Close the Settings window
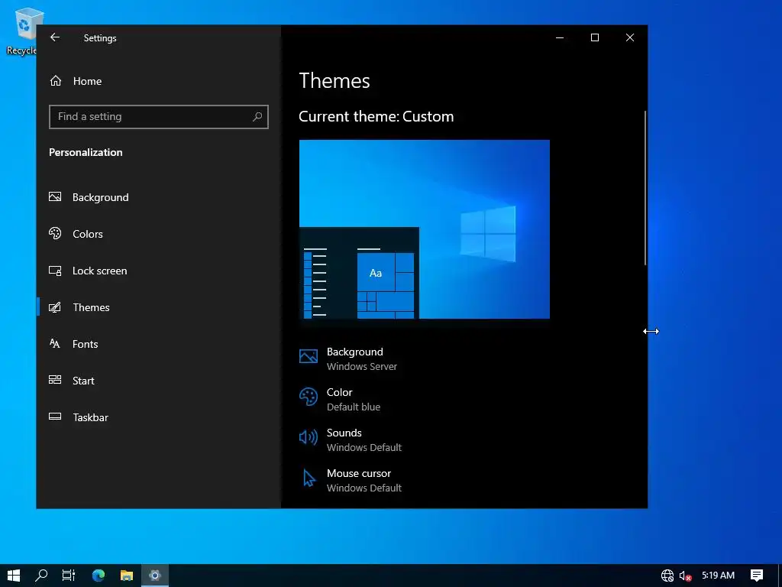This screenshot has width=782, height=587. tap(630, 37)
